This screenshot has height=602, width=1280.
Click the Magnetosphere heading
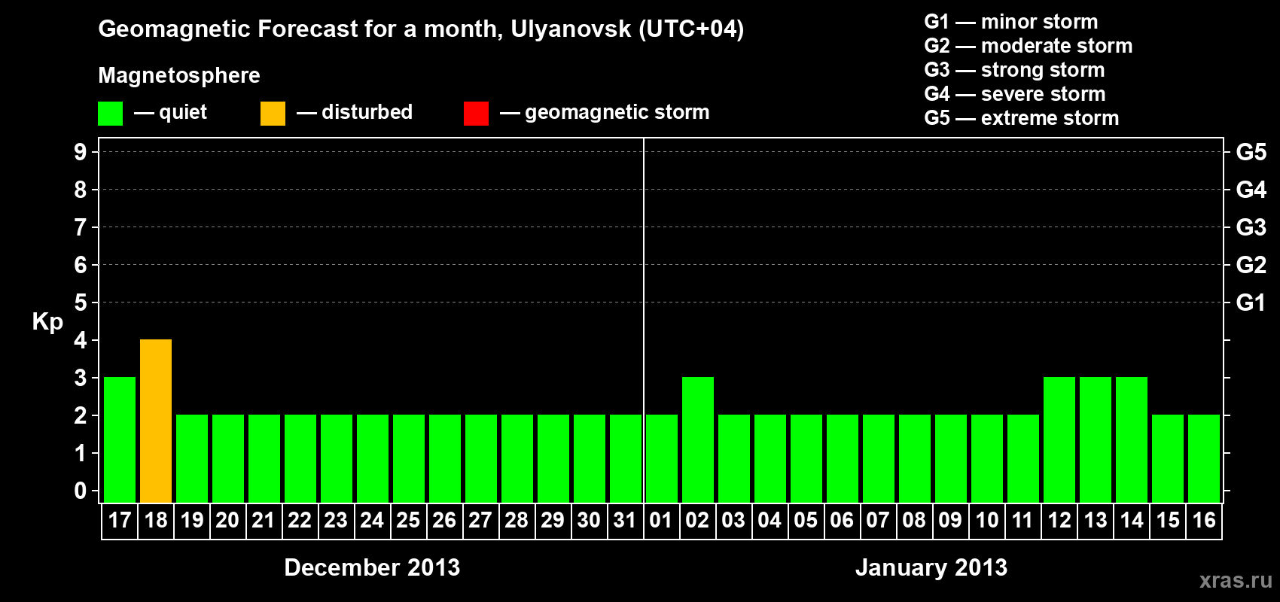point(179,75)
